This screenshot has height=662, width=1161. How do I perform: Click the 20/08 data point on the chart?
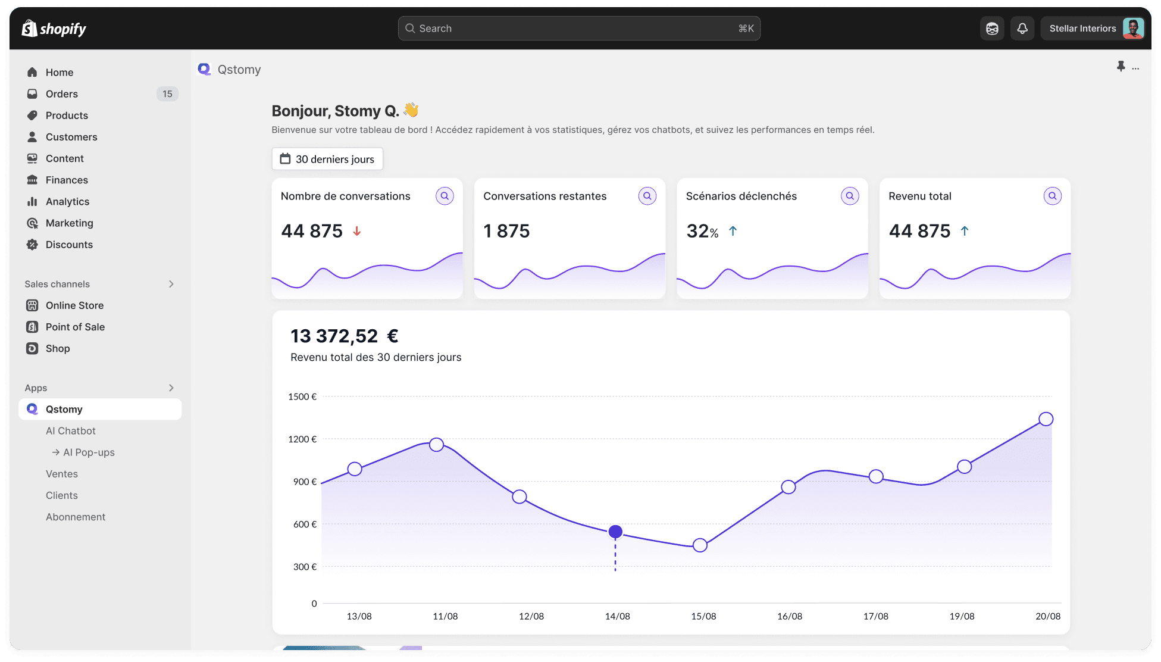(x=1046, y=419)
